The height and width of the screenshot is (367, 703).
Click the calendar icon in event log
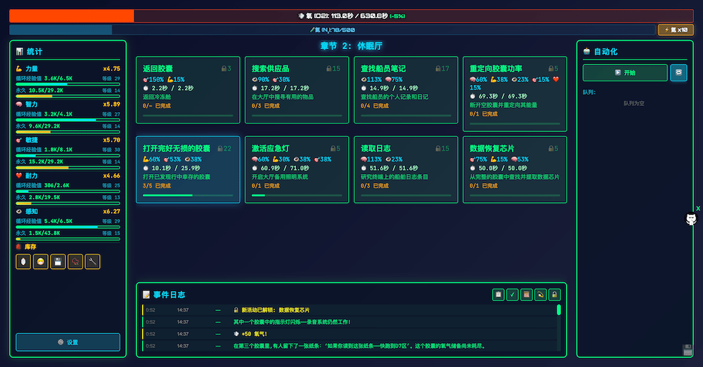(x=527, y=295)
